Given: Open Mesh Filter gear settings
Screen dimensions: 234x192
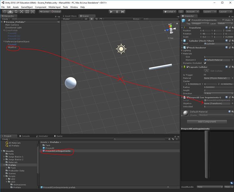Looking at the screenshot, I should [x=232, y=41].
